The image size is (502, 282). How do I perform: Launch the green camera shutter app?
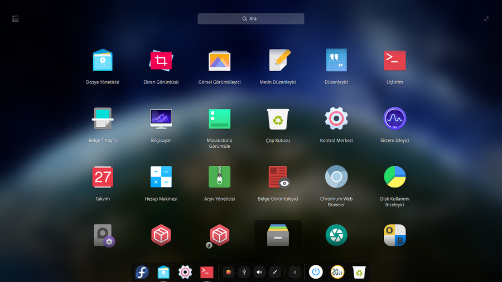(336, 235)
